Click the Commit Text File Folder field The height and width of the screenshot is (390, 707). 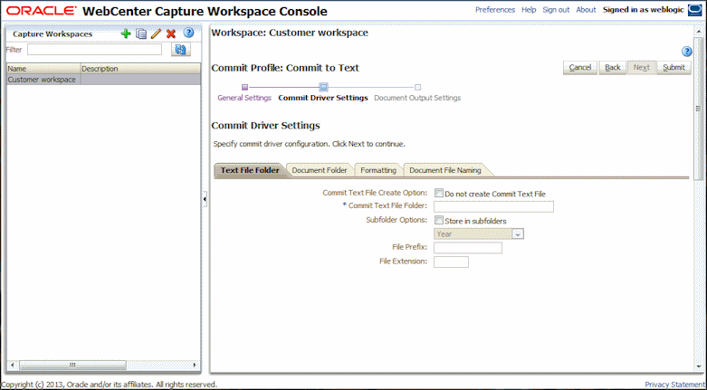point(493,206)
